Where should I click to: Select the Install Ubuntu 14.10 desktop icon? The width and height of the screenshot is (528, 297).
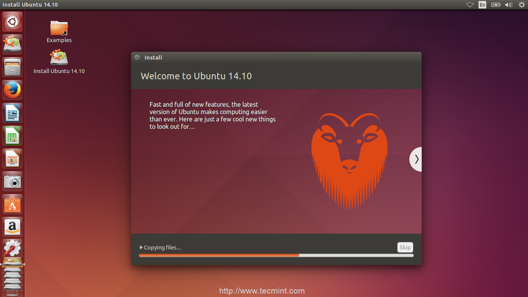[59, 62]
